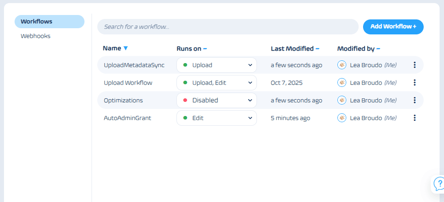Open the three-dot menu for AutoAdminGrant
This screenshot has height=202, width=444.
click(x=414, y=118)
